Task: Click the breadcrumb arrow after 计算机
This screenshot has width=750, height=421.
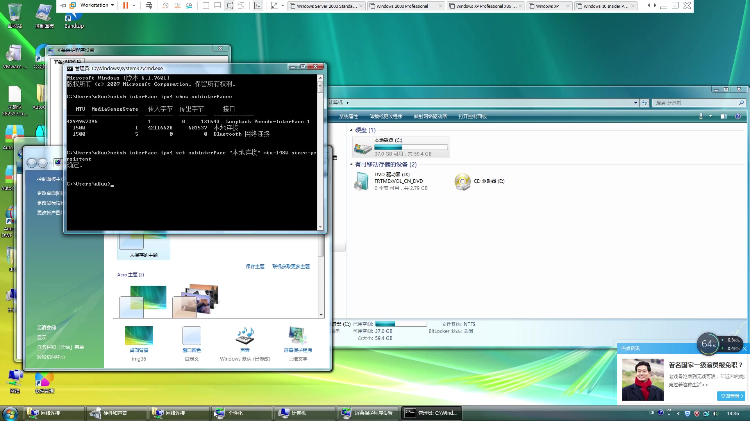Action: (x=347, y=103)
